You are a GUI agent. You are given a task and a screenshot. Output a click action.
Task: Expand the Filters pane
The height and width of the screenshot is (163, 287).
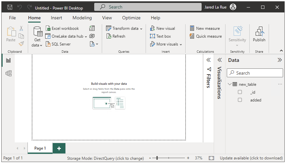(x=208, y=60)
